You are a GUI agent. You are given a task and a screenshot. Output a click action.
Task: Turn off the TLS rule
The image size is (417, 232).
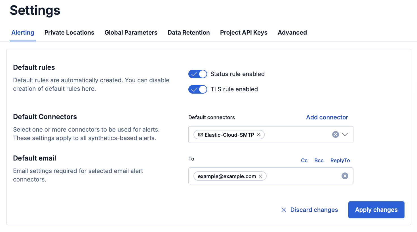pos(198,89)
